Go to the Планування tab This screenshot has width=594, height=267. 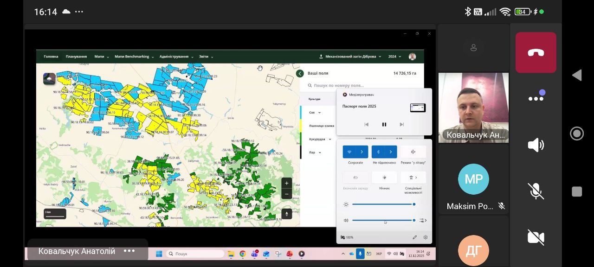click(76, 57)
